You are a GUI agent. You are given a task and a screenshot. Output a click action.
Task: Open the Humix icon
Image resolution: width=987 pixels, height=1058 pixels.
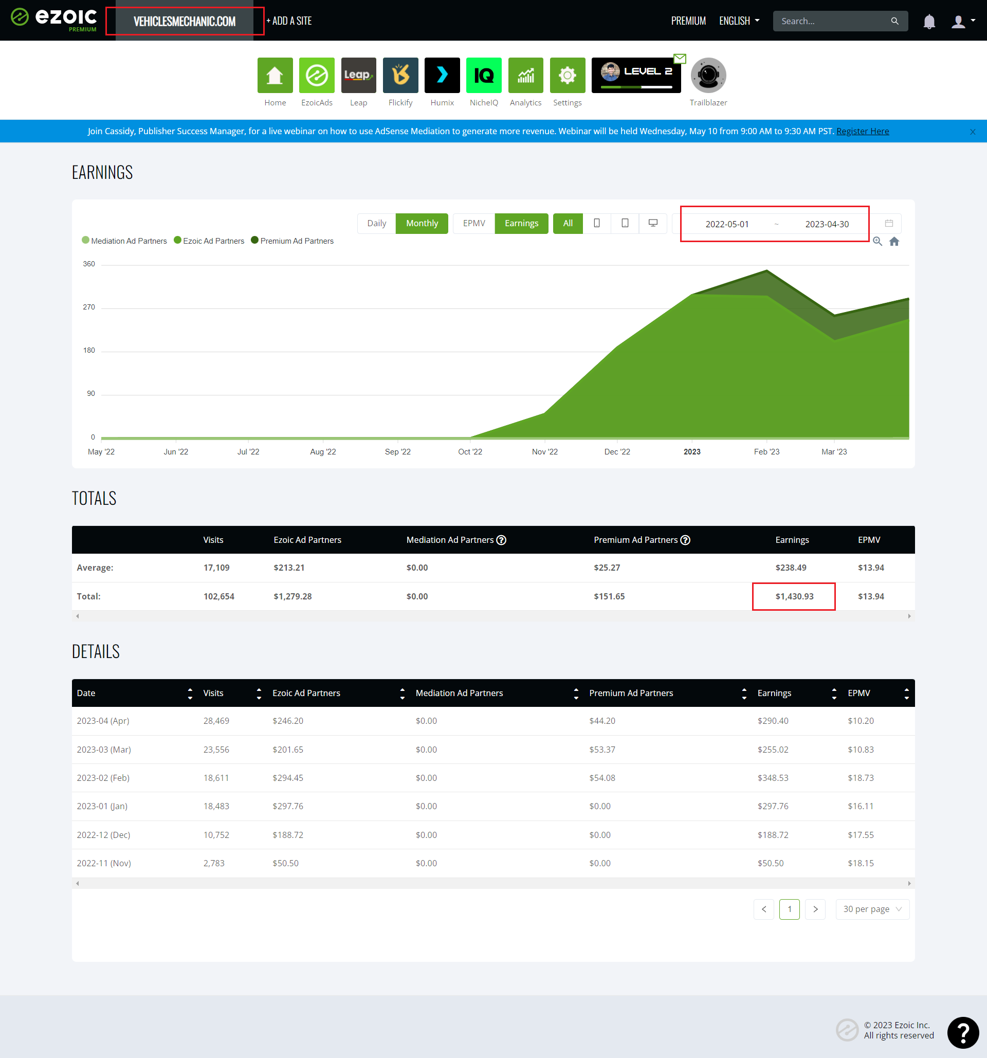point(442,75)
